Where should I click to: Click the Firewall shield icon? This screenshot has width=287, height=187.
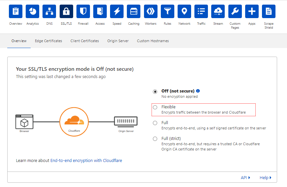(83, 12)
